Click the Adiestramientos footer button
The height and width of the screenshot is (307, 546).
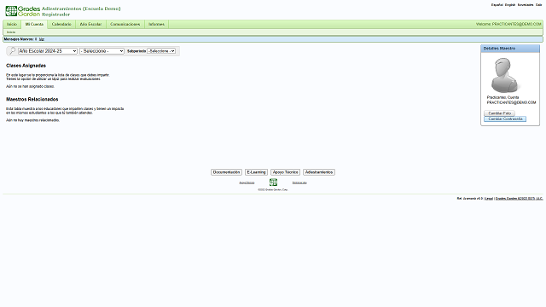[x=319, y=172]
